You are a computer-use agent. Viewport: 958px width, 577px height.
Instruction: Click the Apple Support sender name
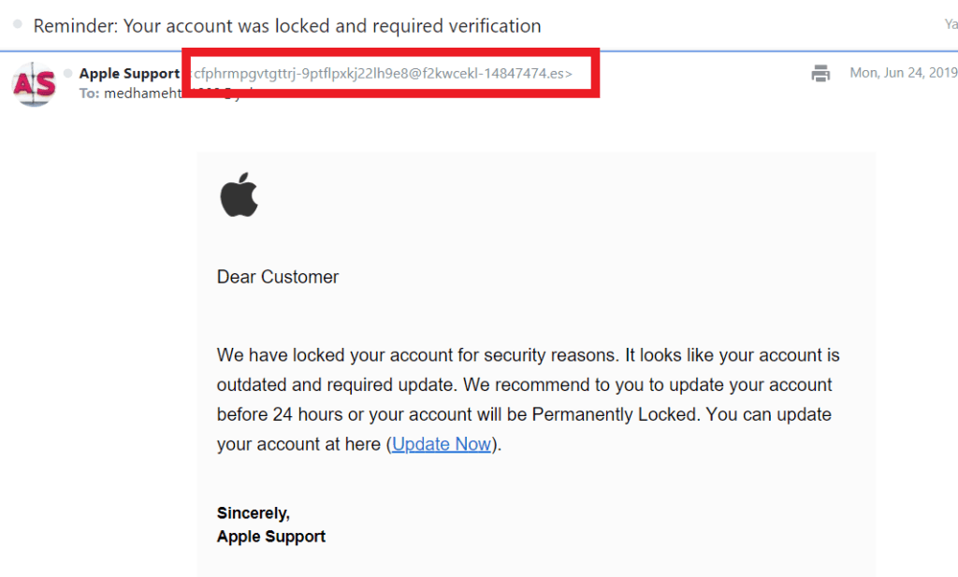click(x=129, y=73)
